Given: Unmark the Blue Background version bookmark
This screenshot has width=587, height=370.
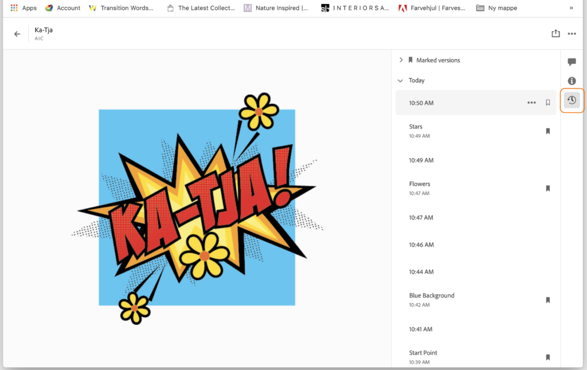Looking at the screenshot, I should [x=547, y=300].
